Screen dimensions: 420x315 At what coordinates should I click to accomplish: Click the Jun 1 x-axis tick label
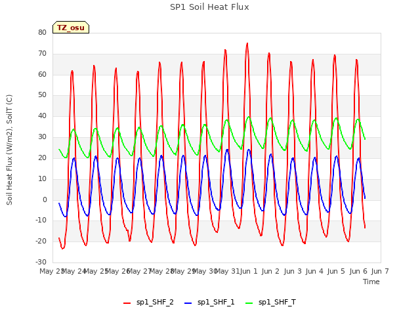pos(248,271)
